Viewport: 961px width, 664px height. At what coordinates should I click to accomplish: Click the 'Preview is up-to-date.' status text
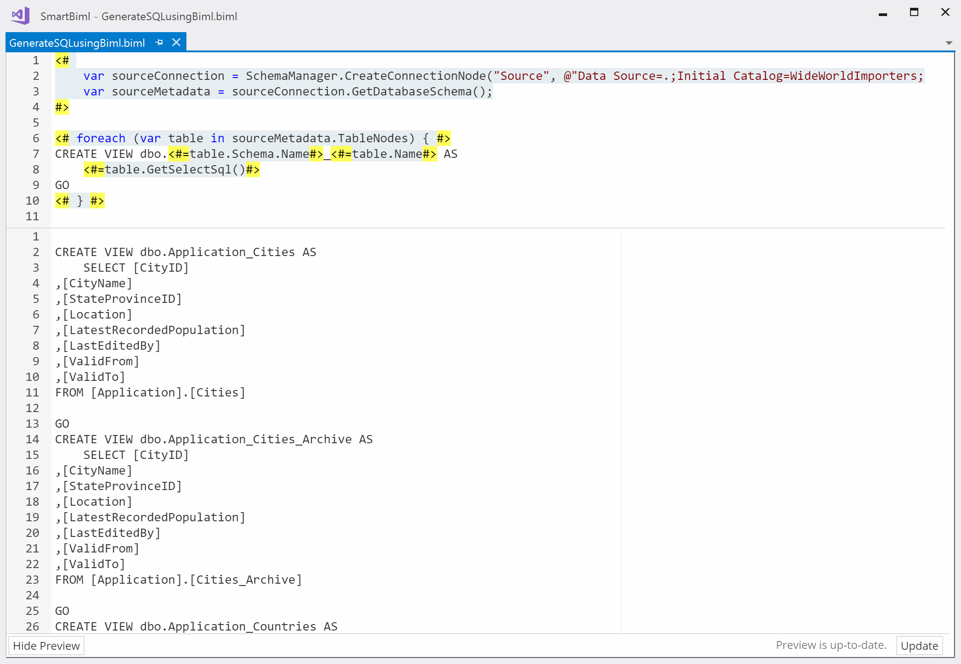(831, 645)
